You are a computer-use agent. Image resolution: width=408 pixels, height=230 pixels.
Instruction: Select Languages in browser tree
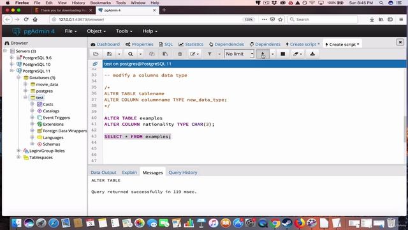[x=53, y=137]
